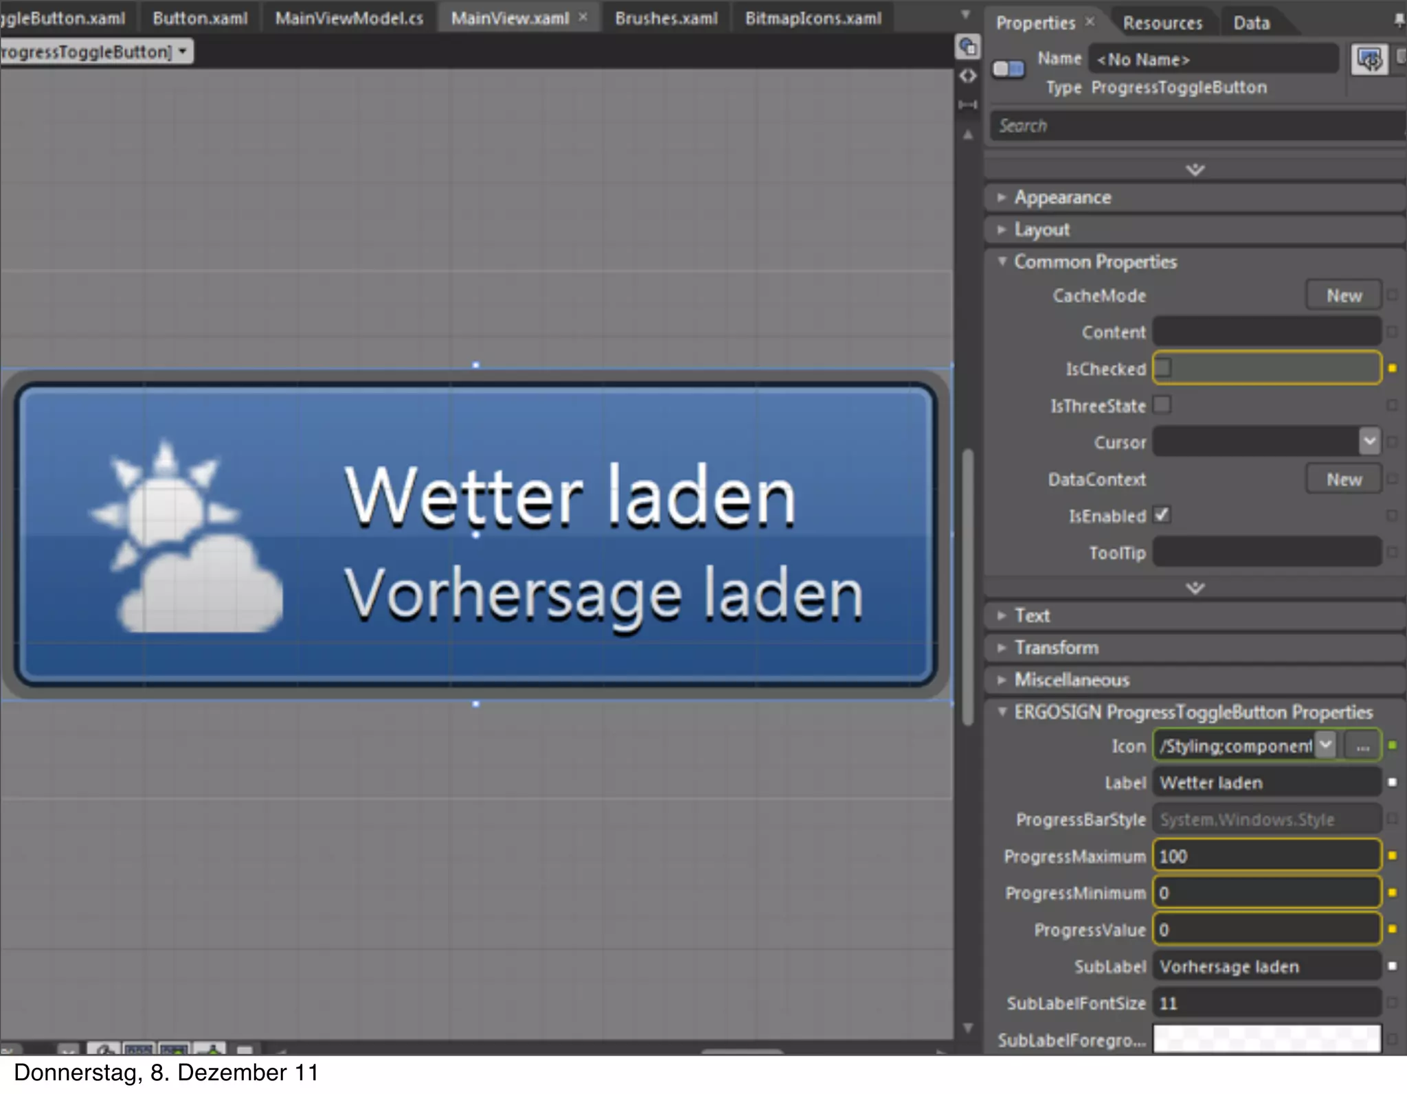Click the yellow IsChecked advanced options marker
The width and height of the screenshot is (1407, 1094).
[1392, 368]
